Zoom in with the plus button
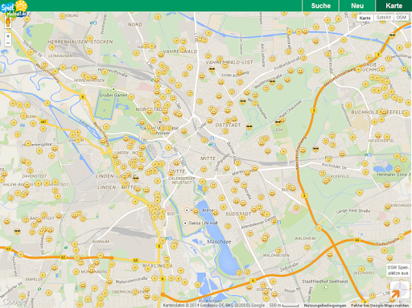412x308 pixels. pos(8,36)
